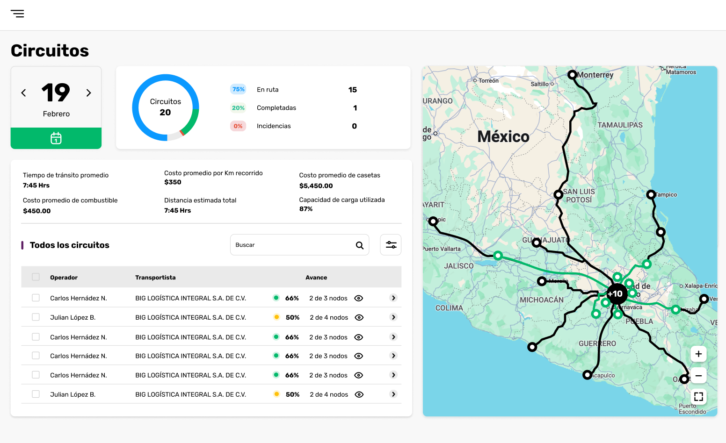
Task: Click the 20% Completadas badge
Action: coord(238,108)
